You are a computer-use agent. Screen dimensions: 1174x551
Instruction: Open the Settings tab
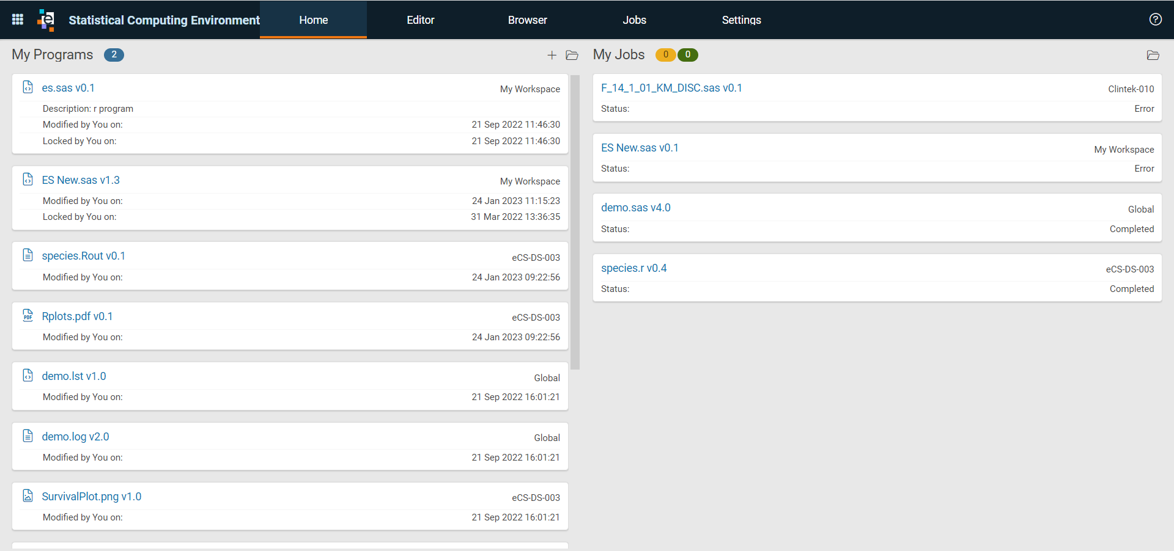(x=742, y=20)
